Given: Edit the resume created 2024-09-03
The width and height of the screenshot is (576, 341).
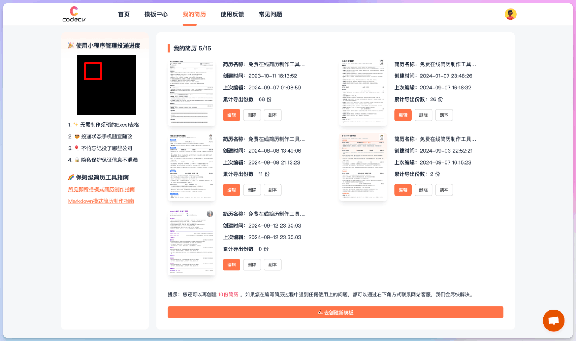Looking at the screenshot, I should [x=403, y=190].
